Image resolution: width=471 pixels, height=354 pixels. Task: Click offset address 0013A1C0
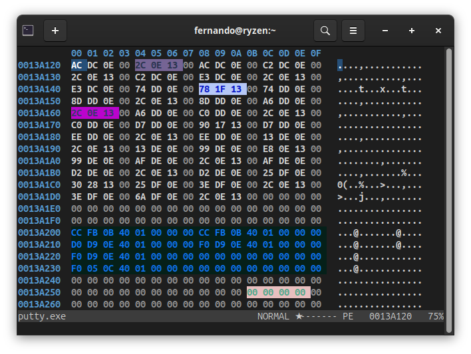39,185
